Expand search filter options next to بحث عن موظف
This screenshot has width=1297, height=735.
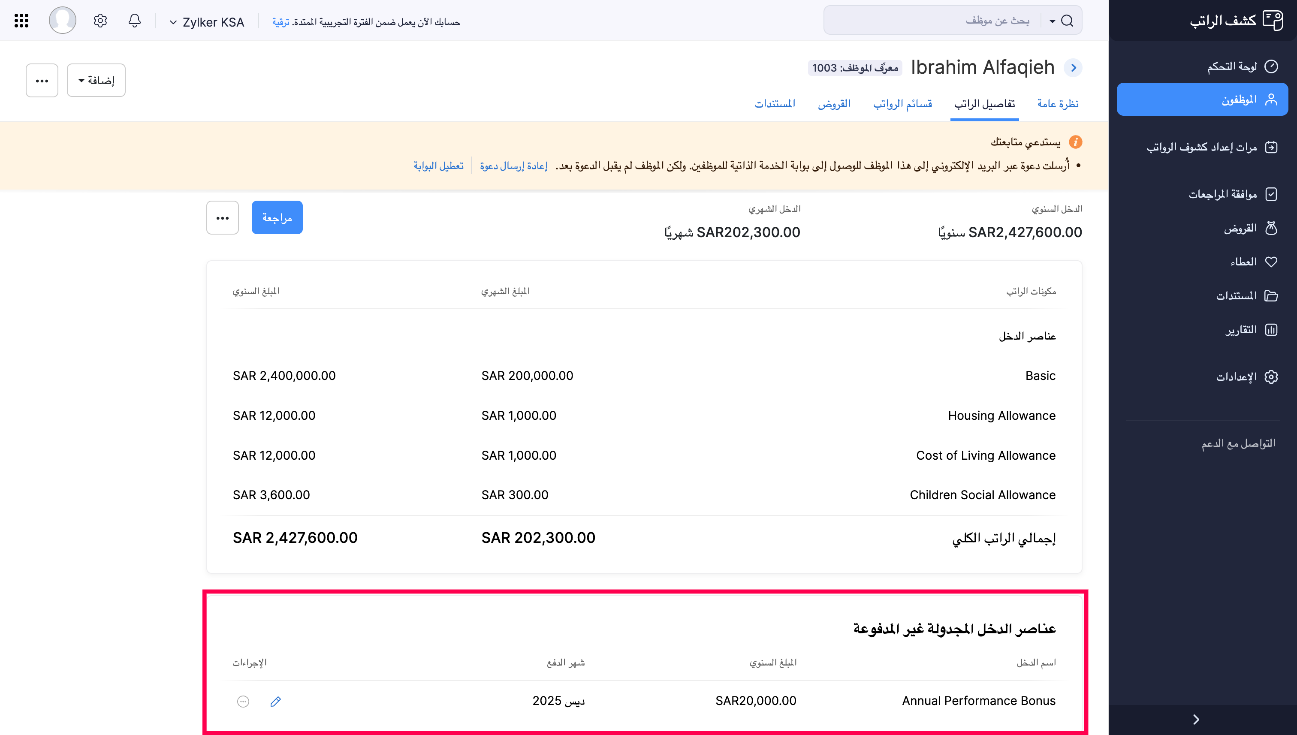point(1052,21)
